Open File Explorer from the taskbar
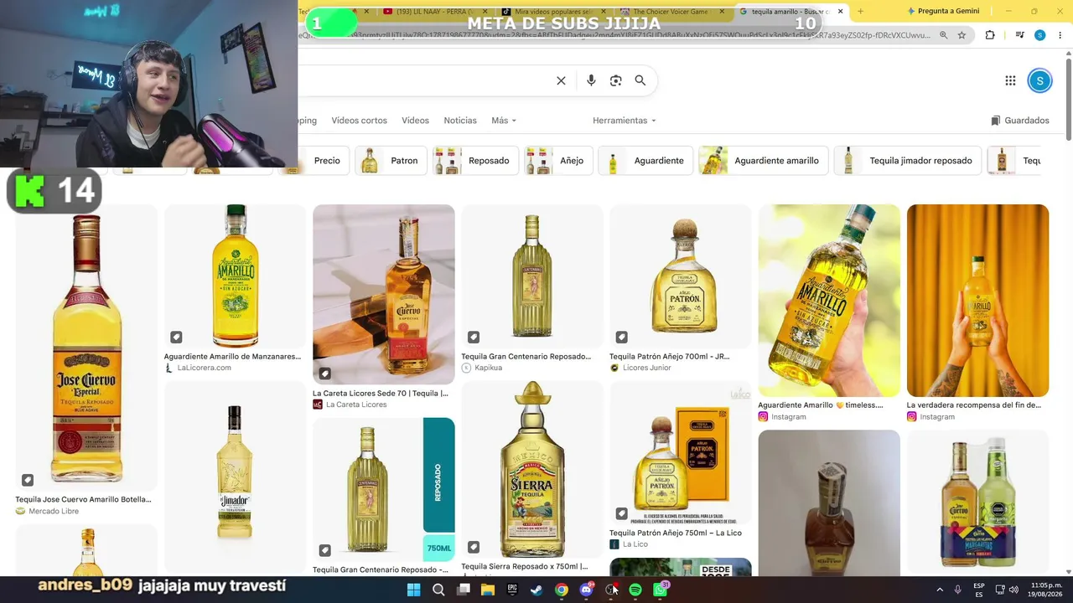The width and height of the screenshot is (1073, 603). [x=487, y=590]
